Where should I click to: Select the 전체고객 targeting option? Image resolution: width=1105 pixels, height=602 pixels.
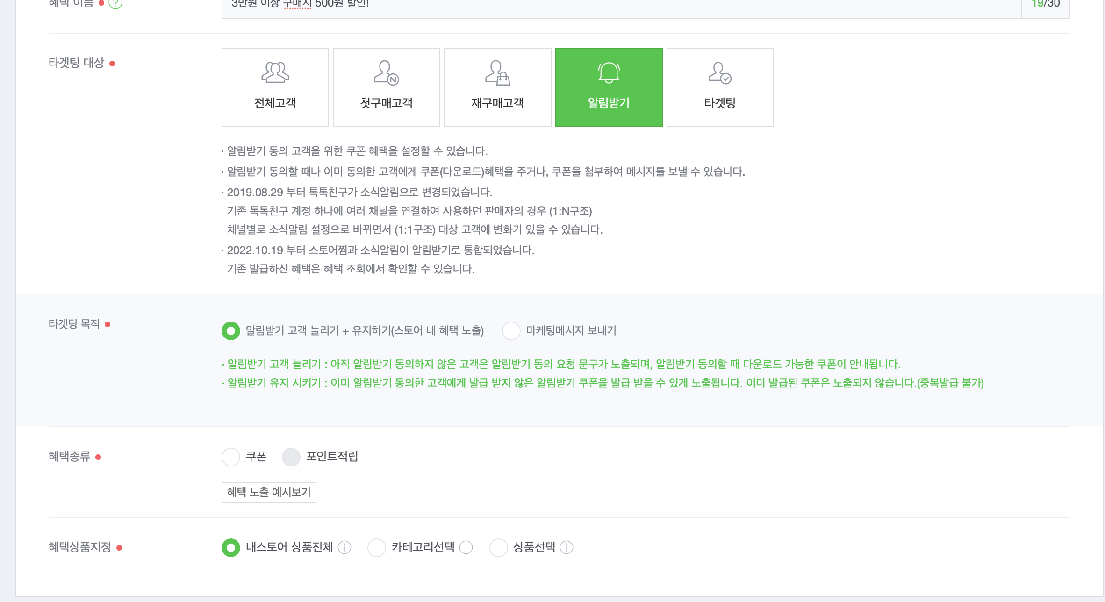pos(275,87)
